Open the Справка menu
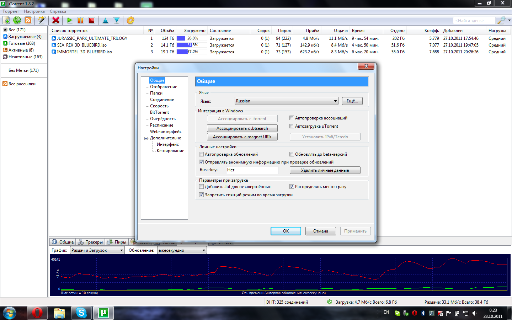The width and height of the screenshot is (512, 320). point(58,11)
